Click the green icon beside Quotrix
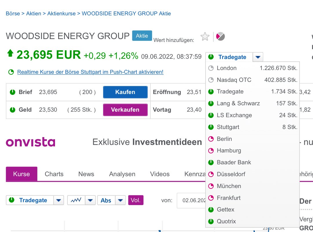313x232 pixels. point(211,221)
